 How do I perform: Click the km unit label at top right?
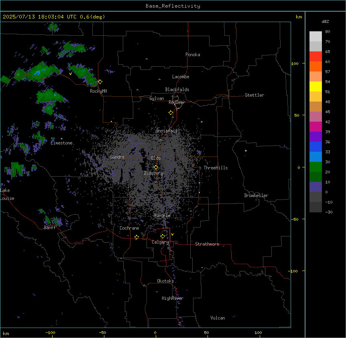click(x=299, y=17)
